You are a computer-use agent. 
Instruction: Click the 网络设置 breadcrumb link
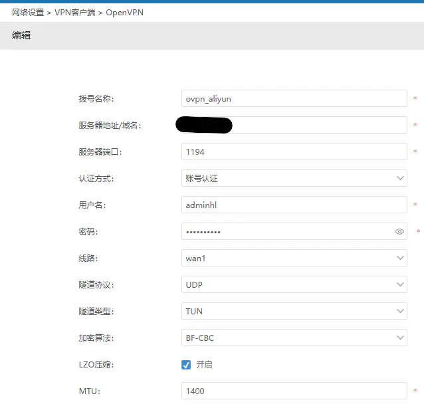pos(27,13)
